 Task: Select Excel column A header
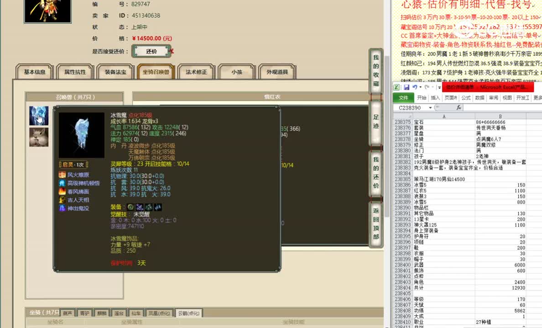coord(444,116)
